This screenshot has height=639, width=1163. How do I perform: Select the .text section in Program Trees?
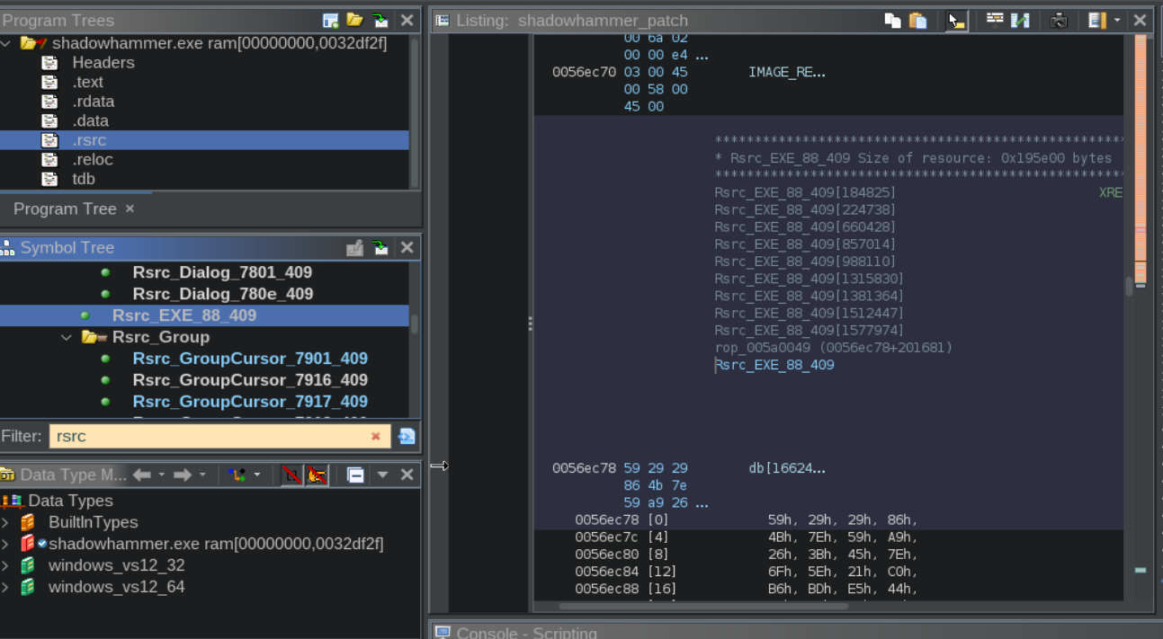click(x=88, y=82)
